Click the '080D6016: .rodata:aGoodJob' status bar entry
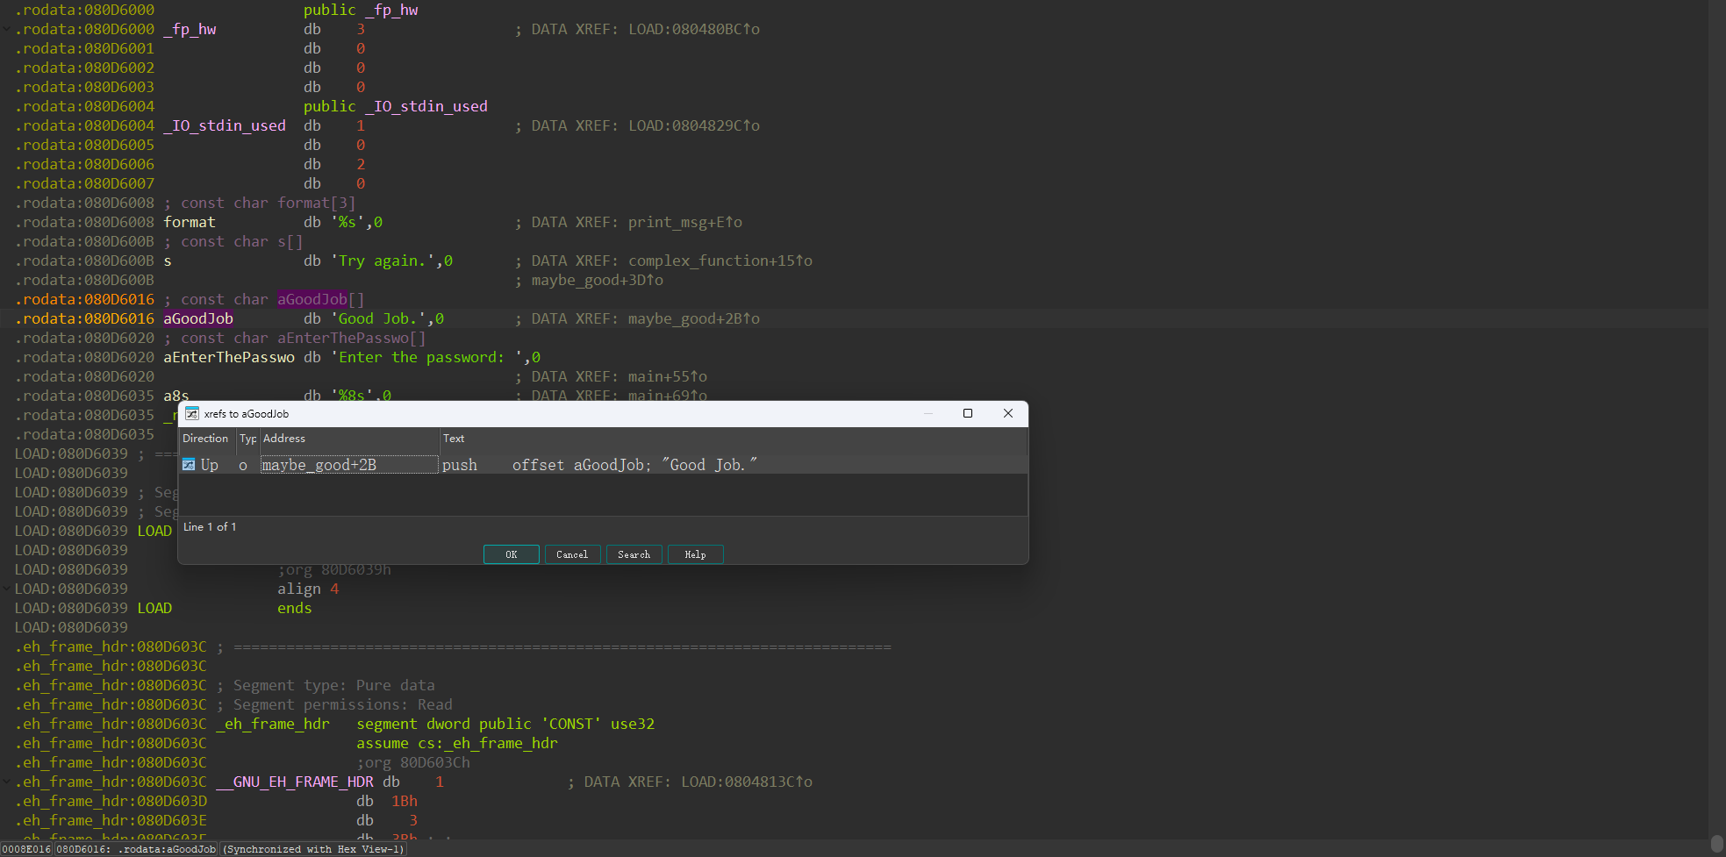The image size is (1726, 857). tap(137, 849)
